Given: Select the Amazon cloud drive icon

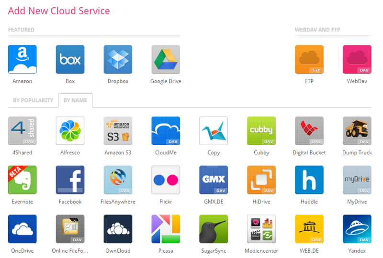Looking at the screenshot, I should [x=22, y=59].
